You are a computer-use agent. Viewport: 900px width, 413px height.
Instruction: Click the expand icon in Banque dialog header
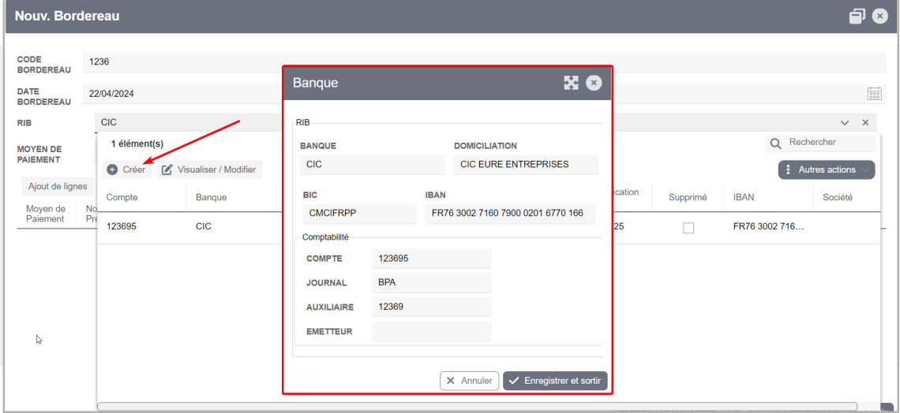point(571,83)
